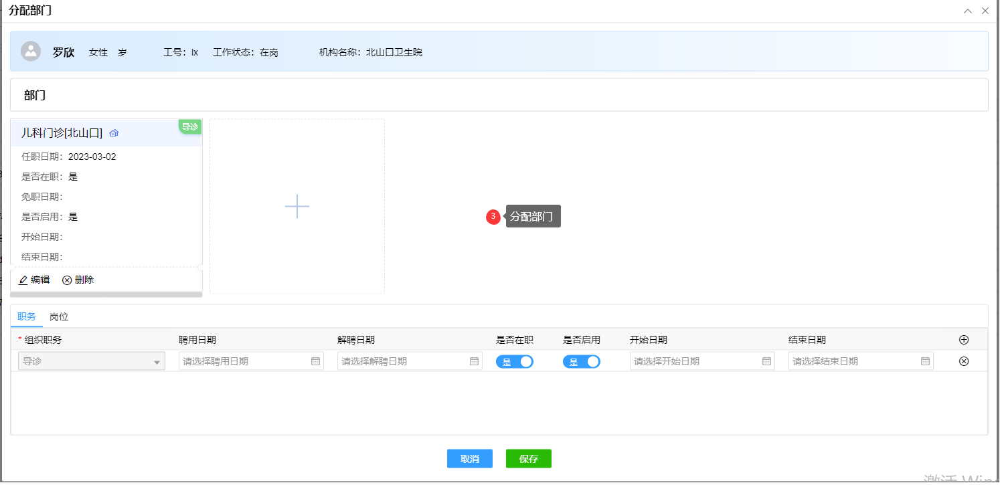The image size is (1000, 485).
Task: Click the 取消 button
Action: (470, 459)
